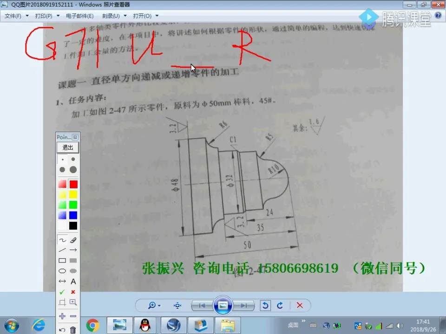Select the arrow drawing tool
446x334 pixels.
click(x=73, y=250)
